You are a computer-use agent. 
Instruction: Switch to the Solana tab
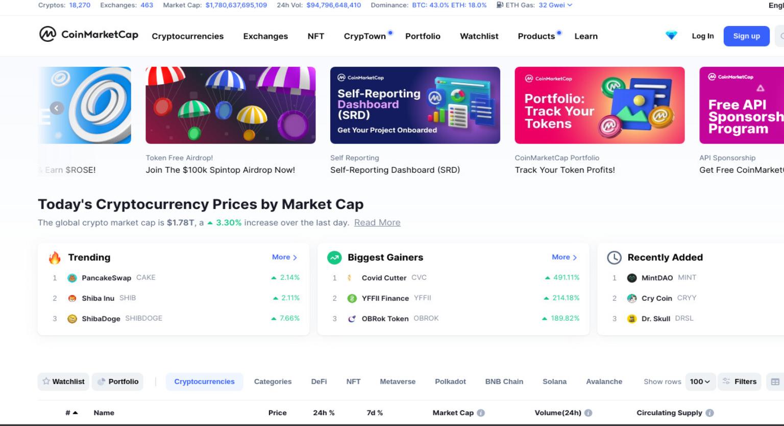click(554, 382)
